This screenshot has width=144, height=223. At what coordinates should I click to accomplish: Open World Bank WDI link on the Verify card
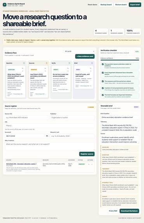(x=63, y=90)
